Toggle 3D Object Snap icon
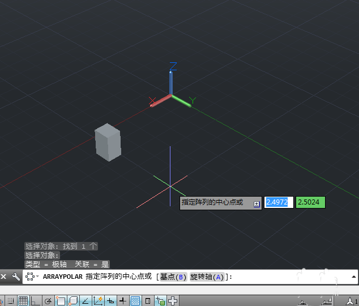The height and width of the screenshot is (306, 359). 73,301
